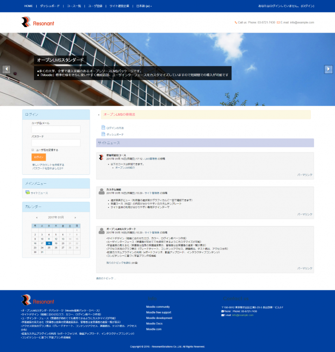Open the パスワードを忘れましたか? link
This screenshot has height=352, width=335.
[x=47, y=168]
